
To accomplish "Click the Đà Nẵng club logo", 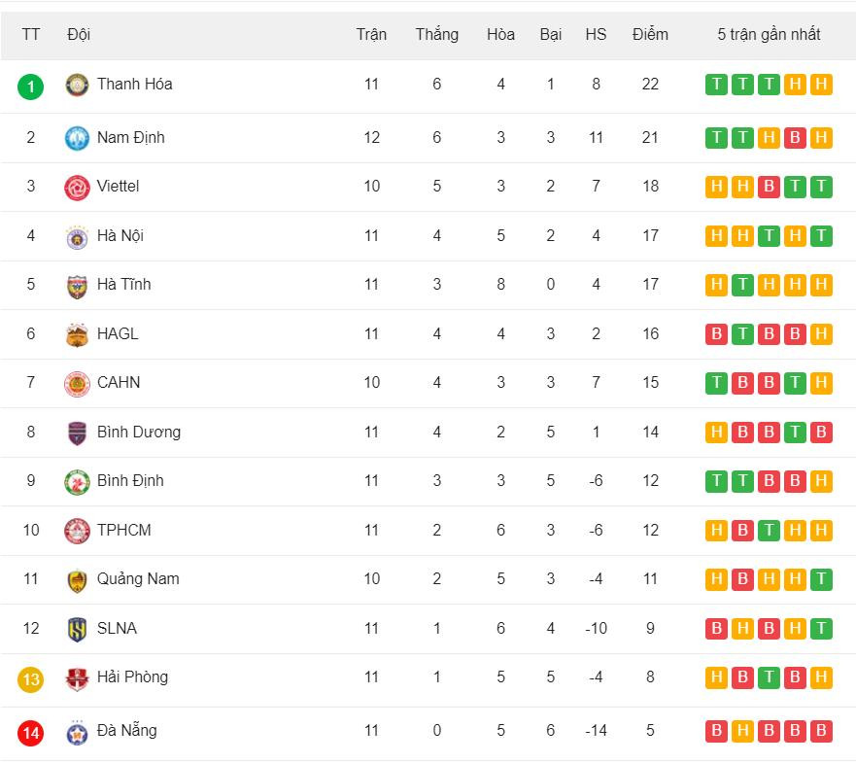I will tap(77, 733).
